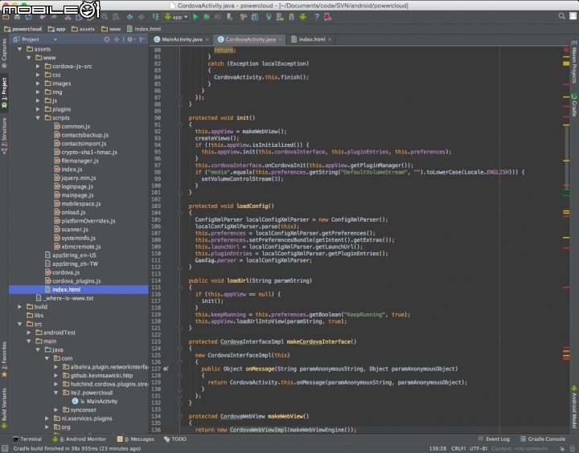Screen dimensions: 579x453
Task: Click the pink device icon after Help
Action: (x=327, y=17)
